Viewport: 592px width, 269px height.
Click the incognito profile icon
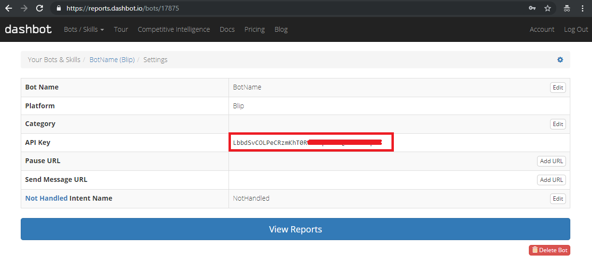[566, 8]
